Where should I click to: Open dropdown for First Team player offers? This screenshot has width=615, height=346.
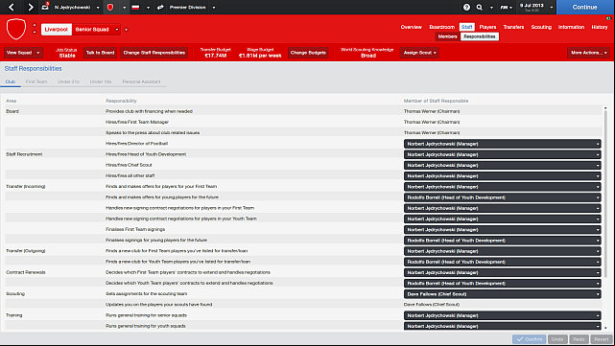click(x=502, y=187)
